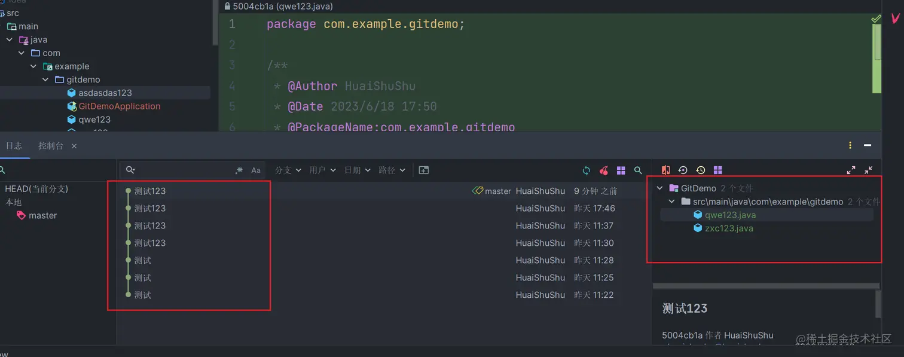Click the HuaiShuShu author of the top commit
This screenshot has height=357, width=904.
point(540,191)
